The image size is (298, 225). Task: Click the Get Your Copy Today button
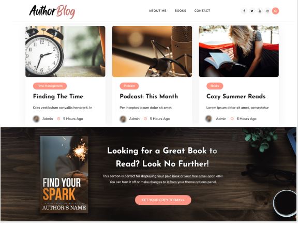point(163,200)
